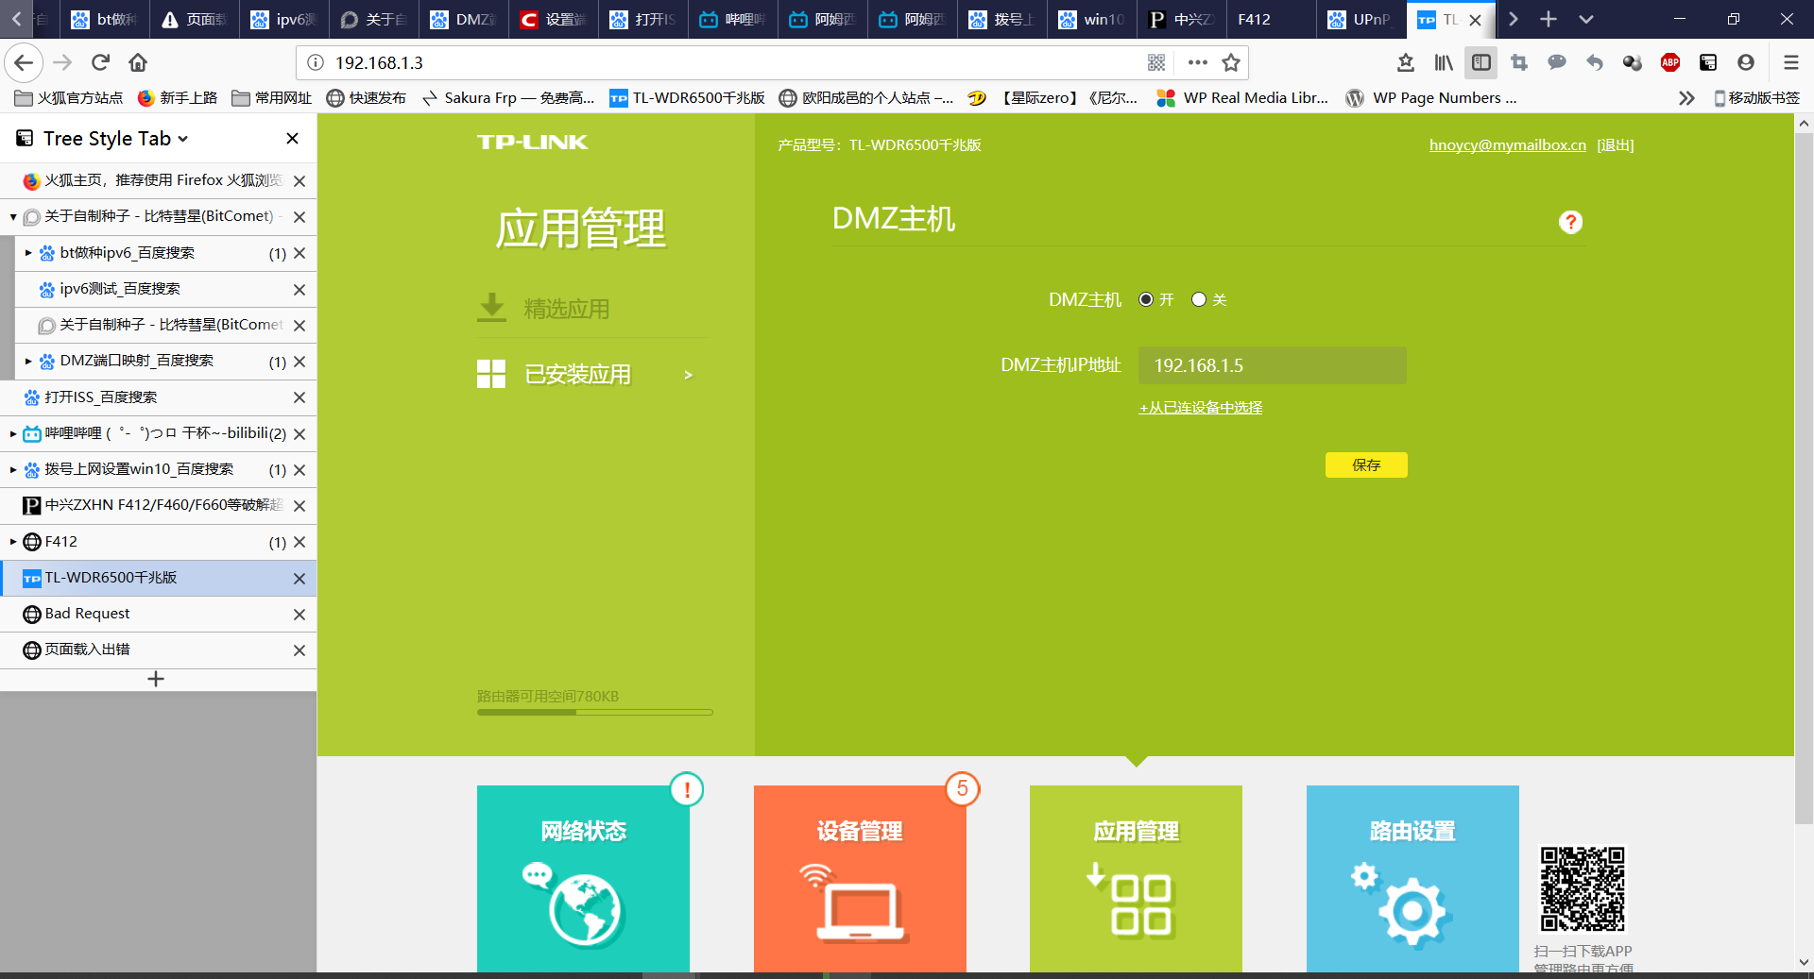
Task: Open the 设备管理 device management tile
Action: pyautogui.click(x=860, y=878)
